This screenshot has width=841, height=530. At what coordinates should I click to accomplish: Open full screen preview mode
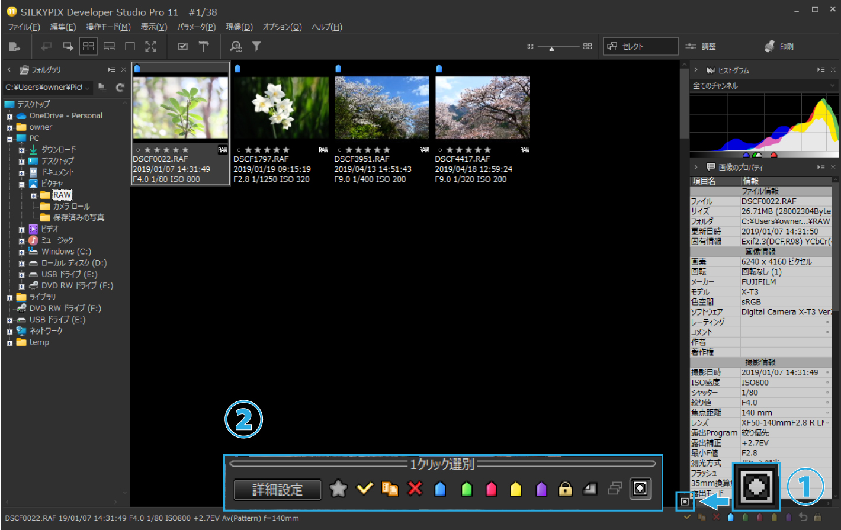[151, 46]
